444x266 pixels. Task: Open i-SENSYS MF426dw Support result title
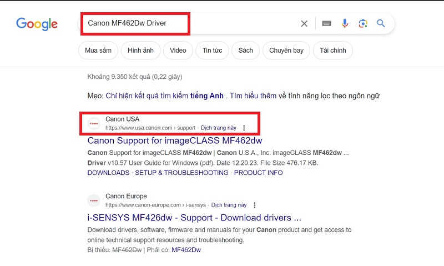[194, 218]
